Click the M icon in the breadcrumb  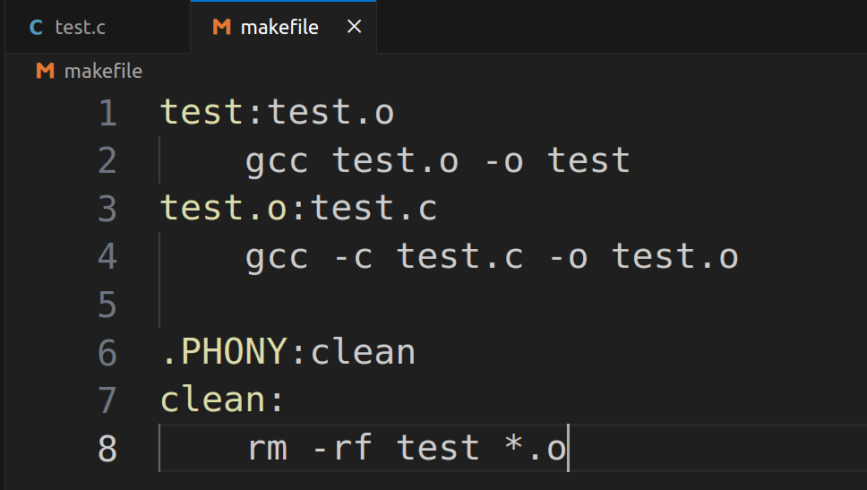(x=46, y=71)
